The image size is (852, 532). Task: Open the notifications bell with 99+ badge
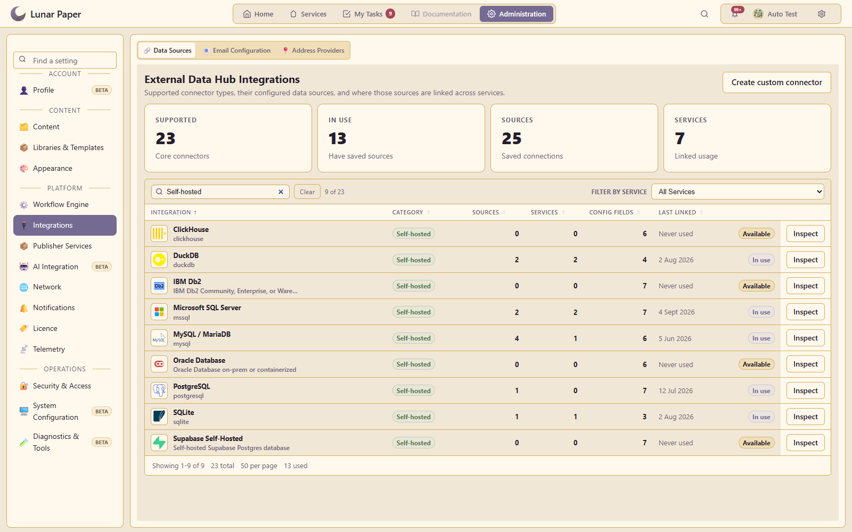735,14
